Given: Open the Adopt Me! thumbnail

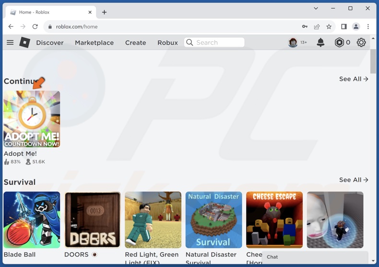Looking at the screenshot, I should click(32, 119).
